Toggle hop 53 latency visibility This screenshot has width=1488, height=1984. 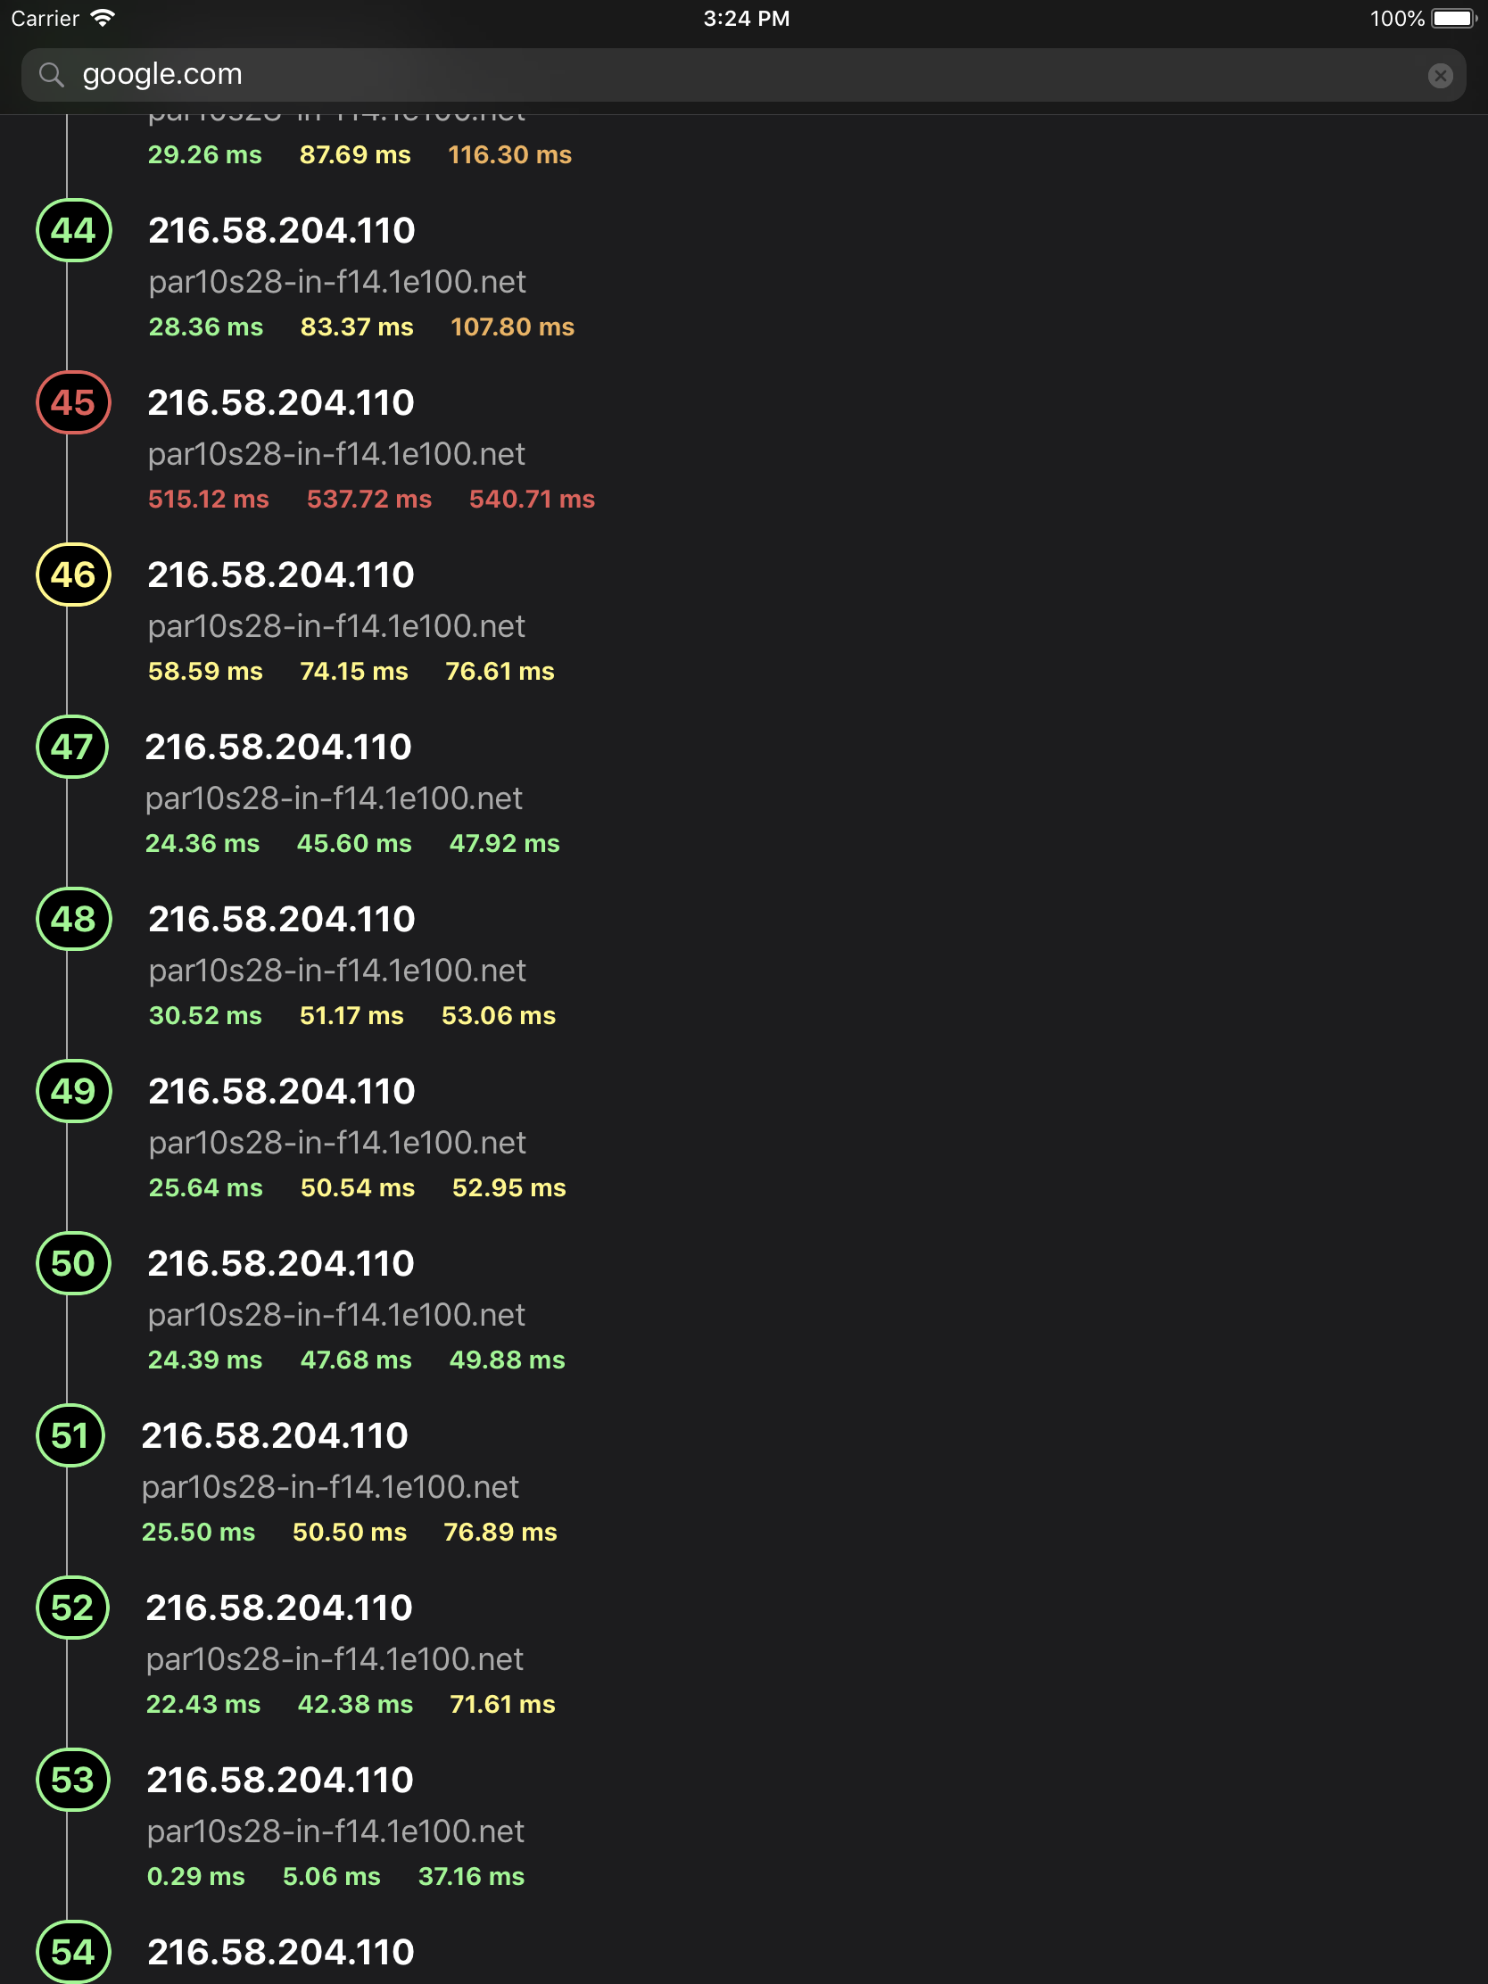pyautogui.click(x=72, y=1780)
